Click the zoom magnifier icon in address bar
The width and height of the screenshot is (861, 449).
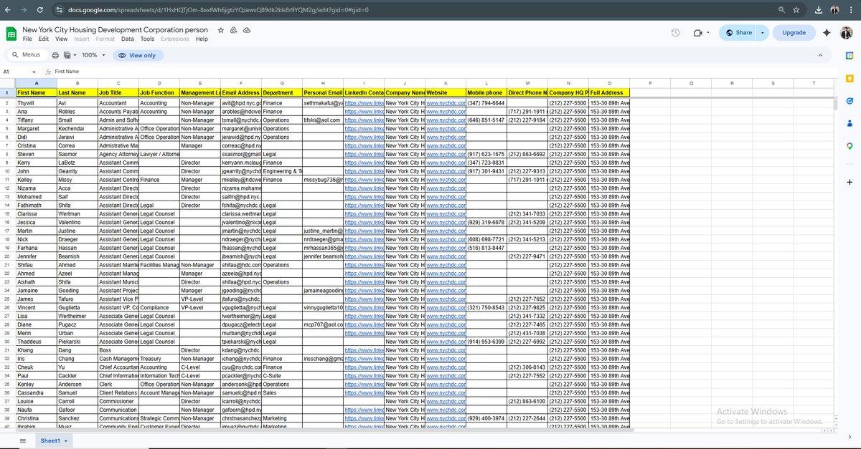pyautogui.click(x=781, y=10)
